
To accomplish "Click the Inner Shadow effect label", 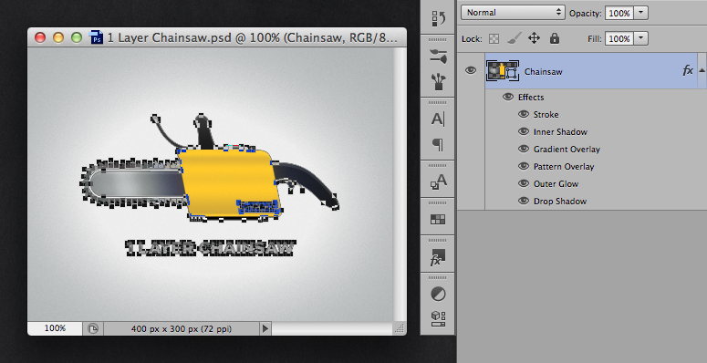I will point(560,131).
